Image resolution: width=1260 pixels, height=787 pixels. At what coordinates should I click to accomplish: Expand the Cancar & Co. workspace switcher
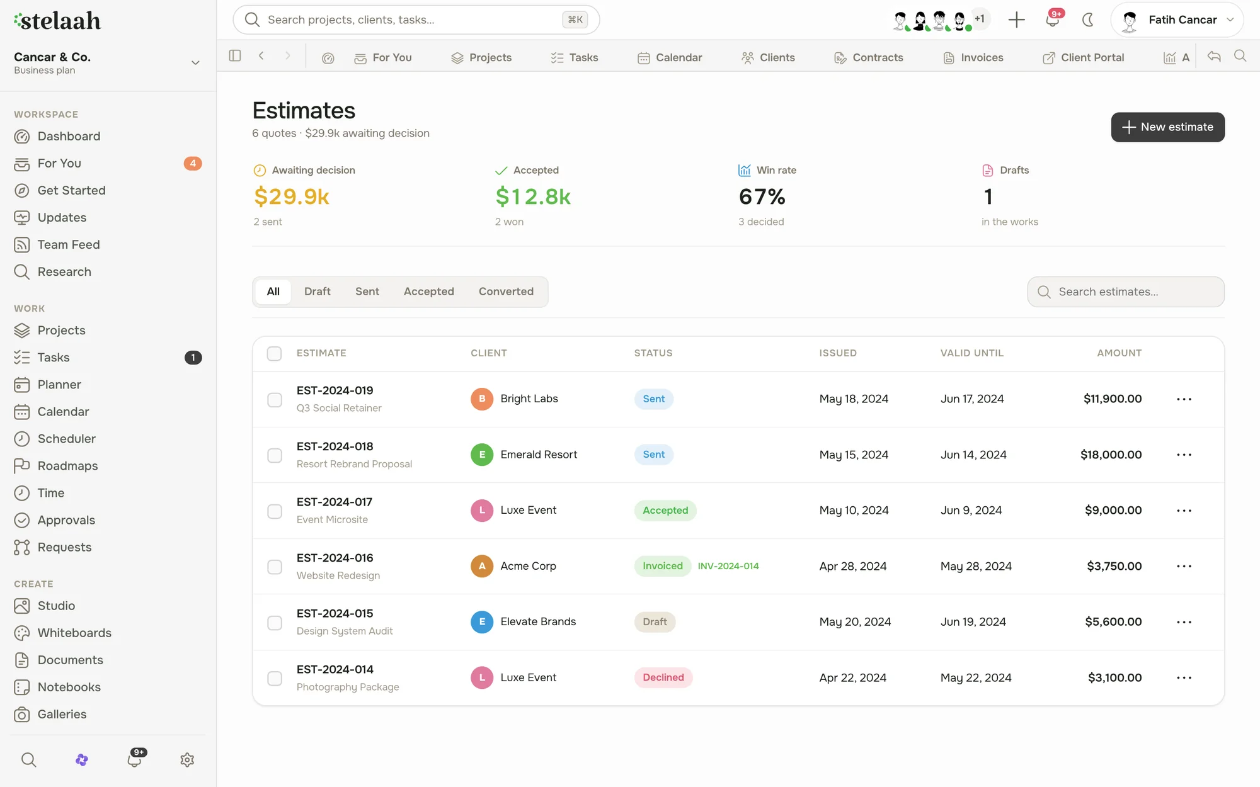coord(108,62)
